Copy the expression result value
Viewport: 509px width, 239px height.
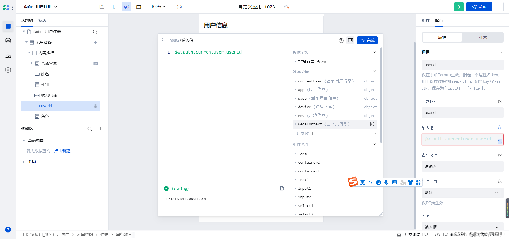click(x=282, y=188)
